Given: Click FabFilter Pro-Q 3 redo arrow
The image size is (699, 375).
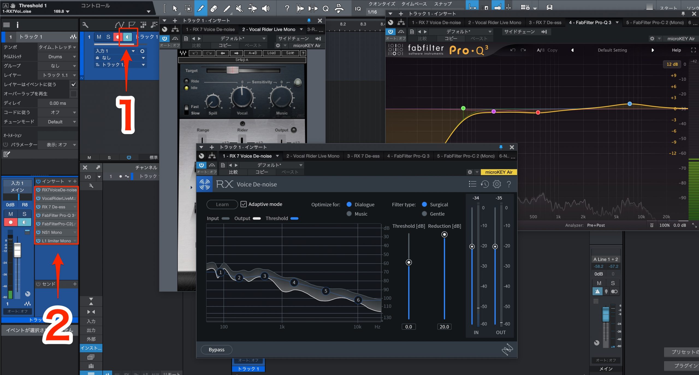Looking at the screenshot, I should pyautogui.click(x=523, y=50).
